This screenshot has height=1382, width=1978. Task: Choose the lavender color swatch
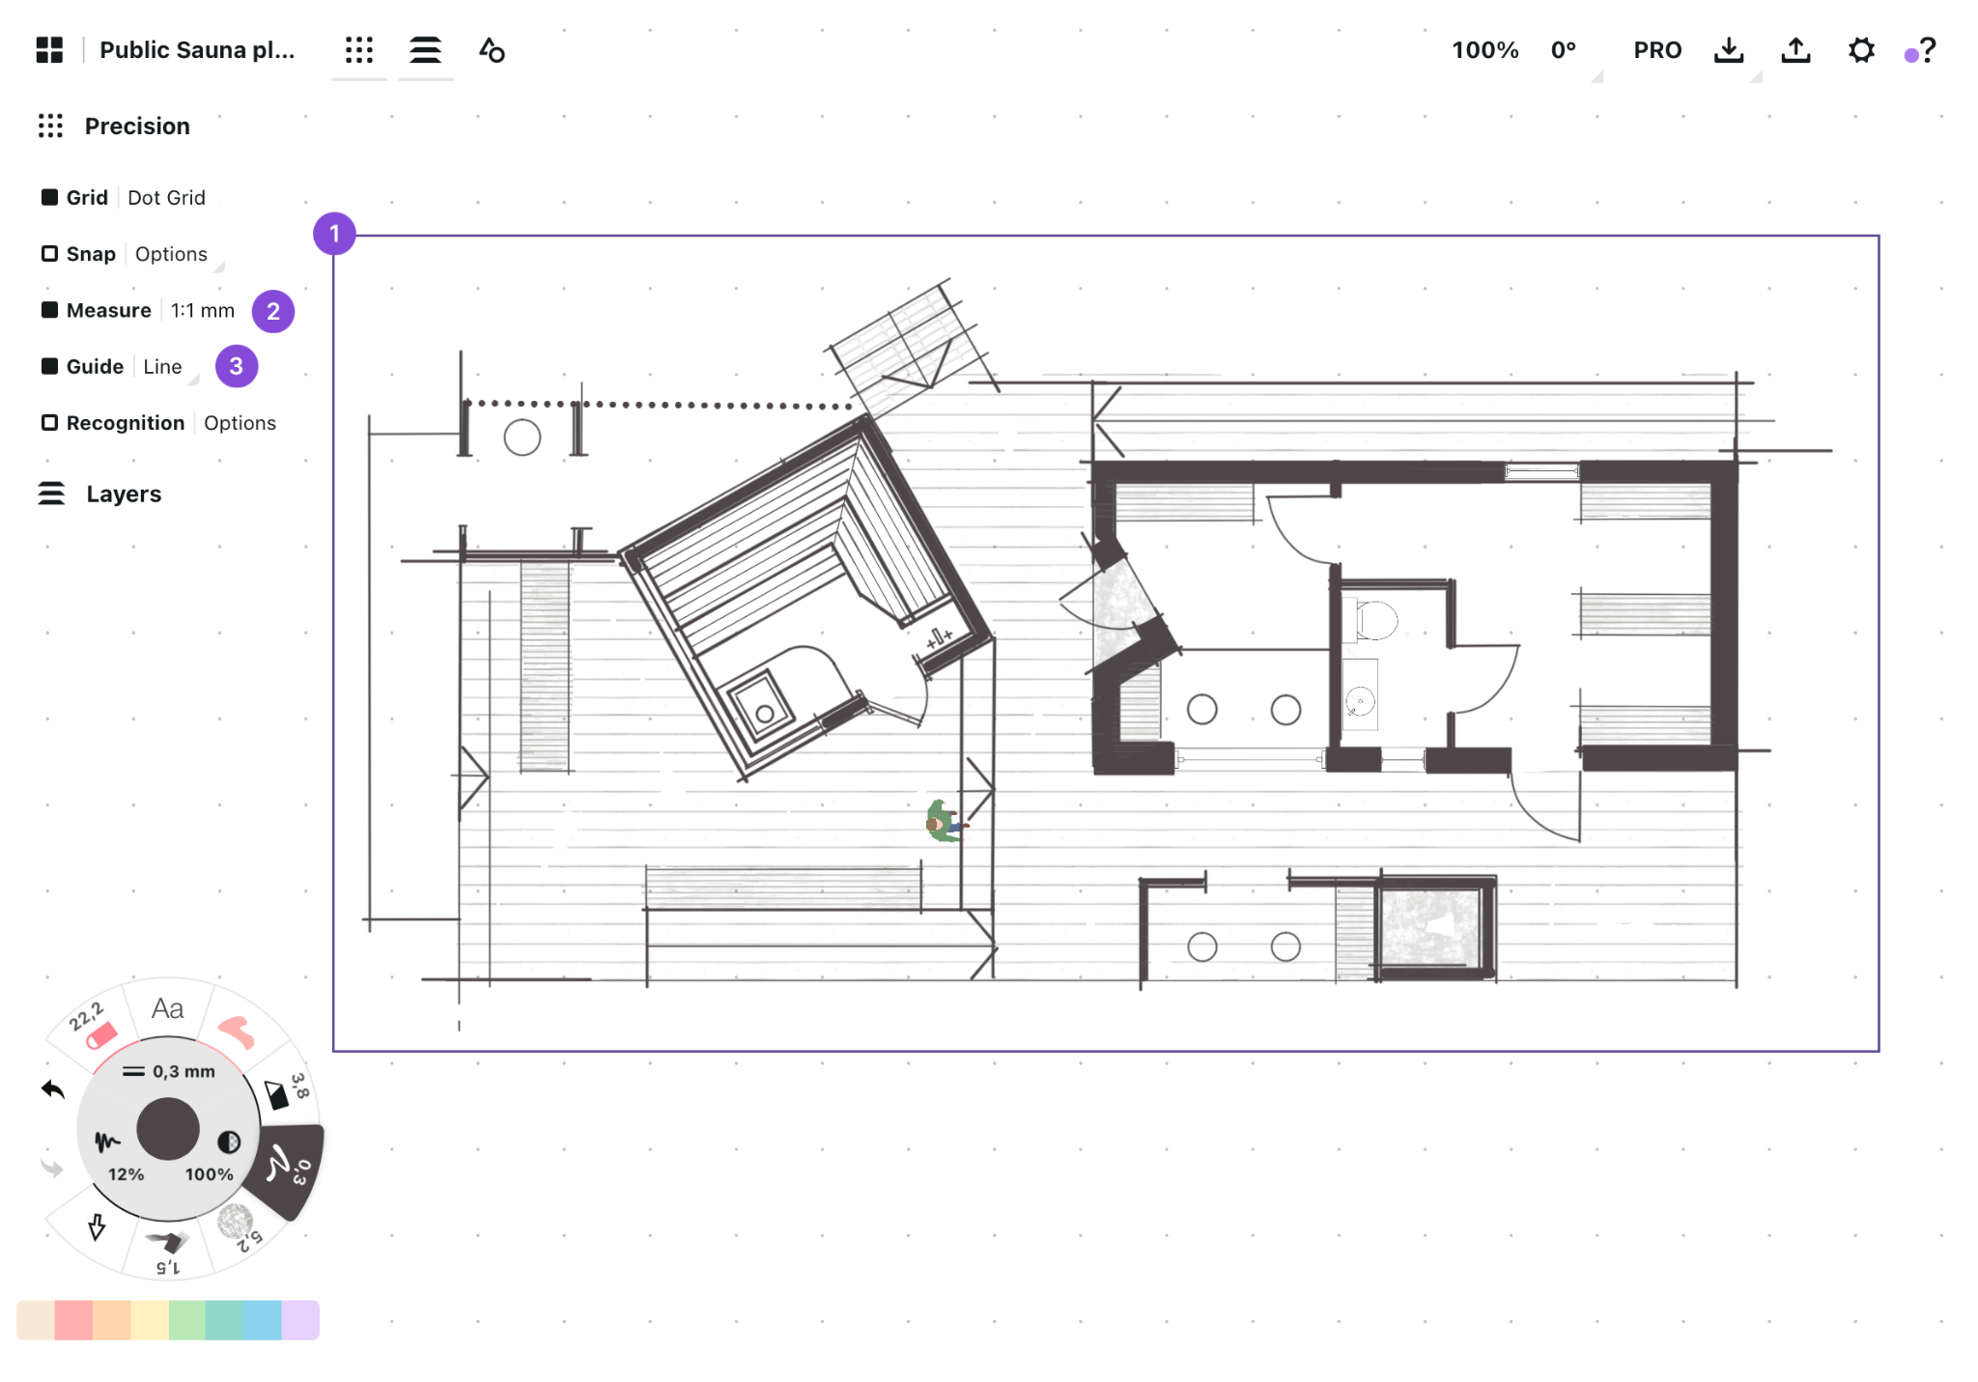[x=300, y=1319]
